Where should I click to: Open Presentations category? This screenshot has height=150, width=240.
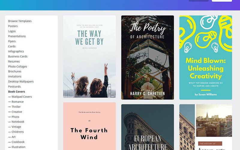[17, 36]
